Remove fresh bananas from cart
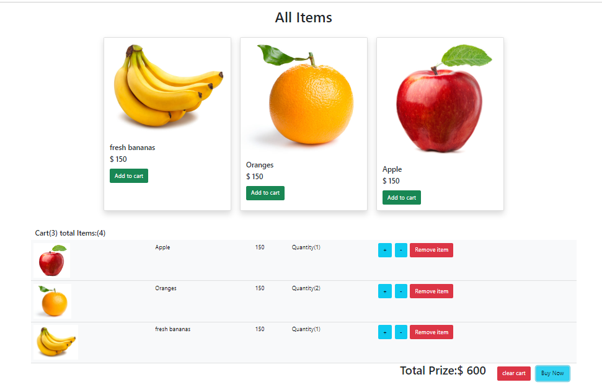The height and width of the screenshot is (390, 602). [432, 332]
